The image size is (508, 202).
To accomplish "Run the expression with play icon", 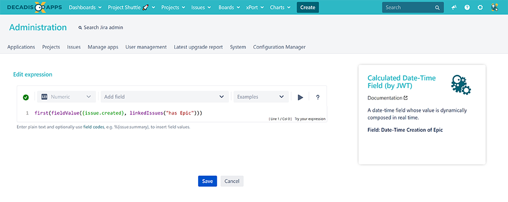I will [x=300, y=97].
